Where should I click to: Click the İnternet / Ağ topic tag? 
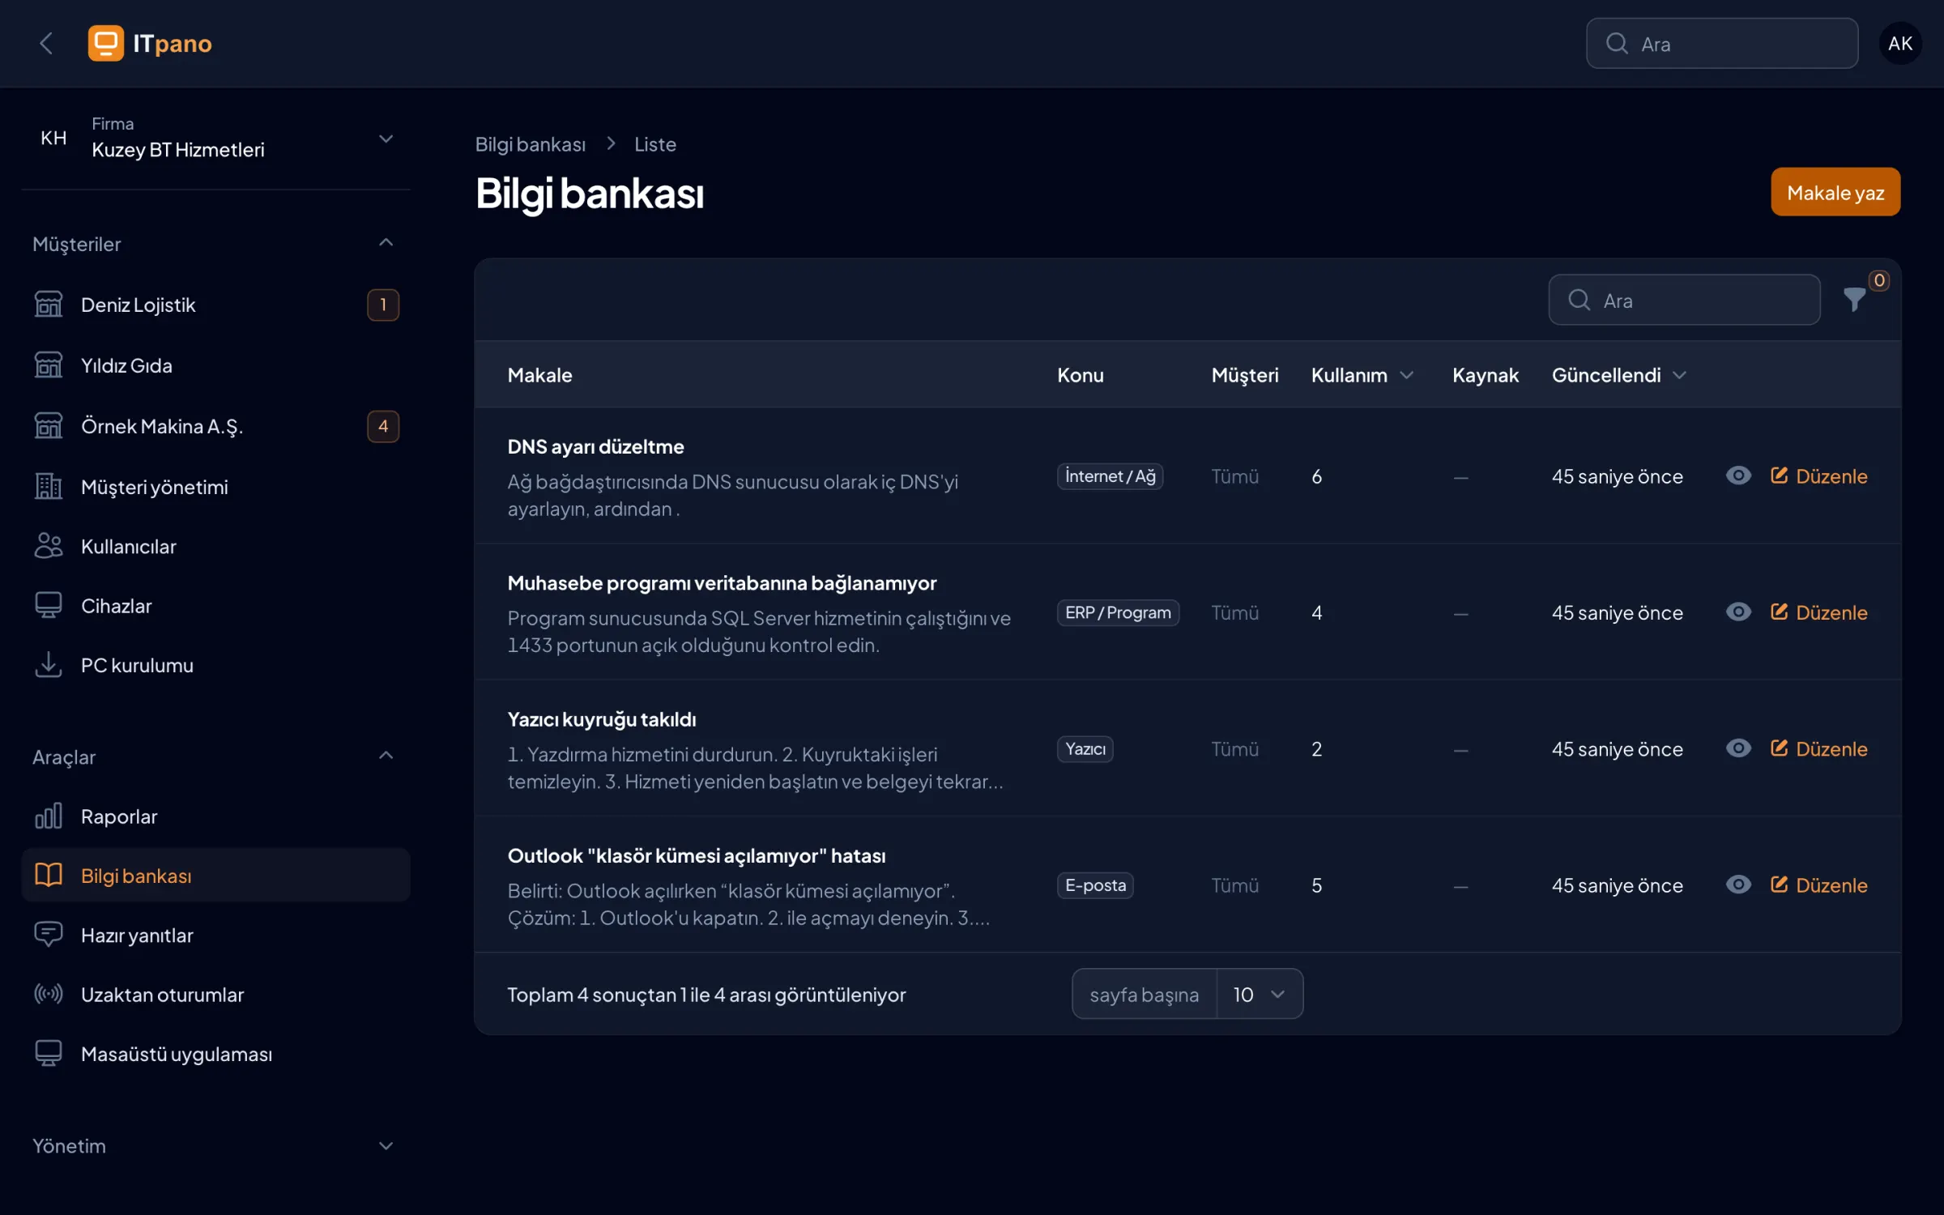coord(1110,476)
